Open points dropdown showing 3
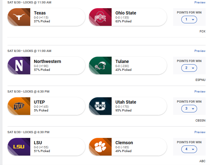 pyautogui.click(x=189, y=109)
